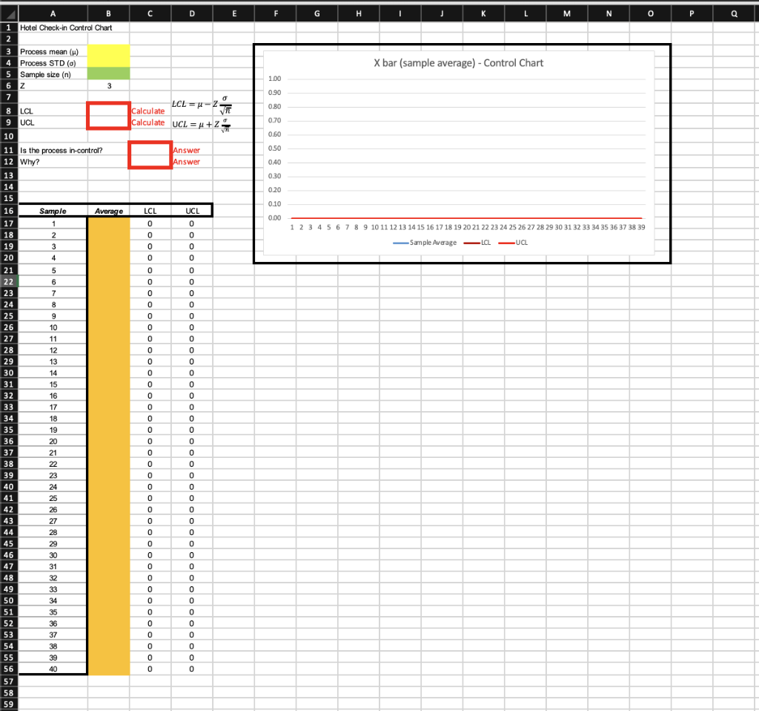Click the red 'Answer' text in row 12
Screen dimensions: 759x711
pyautogui.click(x=186, y=162)
